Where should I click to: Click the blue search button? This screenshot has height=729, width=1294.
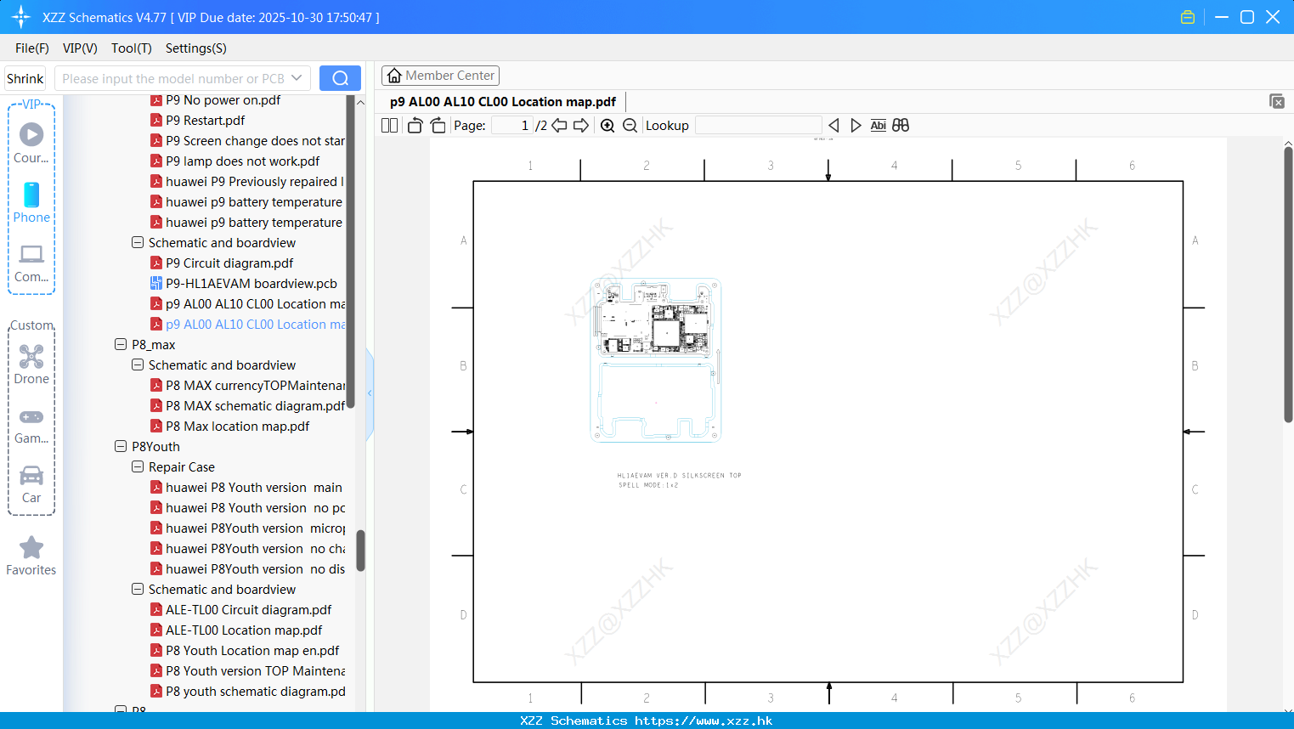[340, 78]
